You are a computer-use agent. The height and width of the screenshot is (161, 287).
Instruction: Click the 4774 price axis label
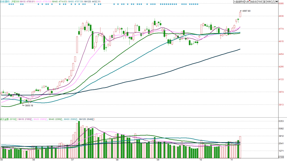tap(281, 29)
